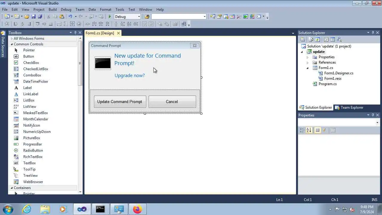Viewport: 382px width, 215px height.
Task: Open the Project menu
Action: [39, 10]
